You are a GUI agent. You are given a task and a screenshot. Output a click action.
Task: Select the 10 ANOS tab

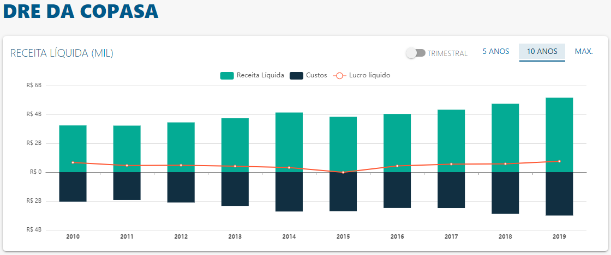click(542, 52)
